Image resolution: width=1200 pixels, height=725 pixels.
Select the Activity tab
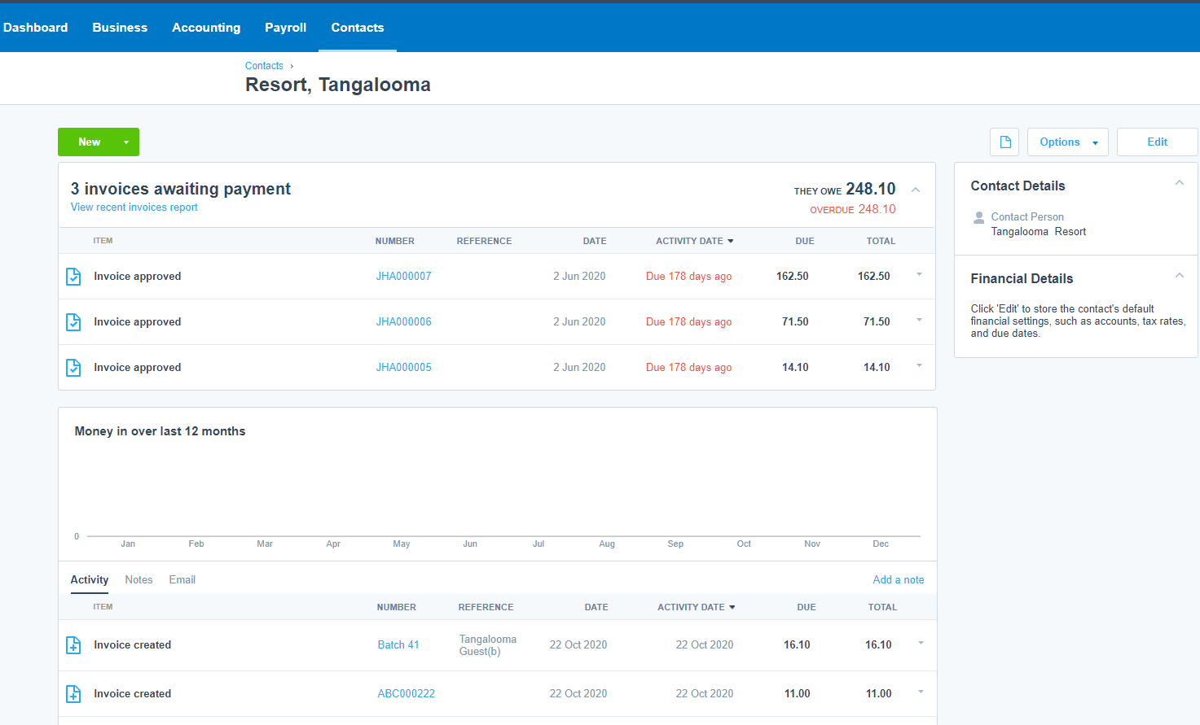click(x=89, y=580)
